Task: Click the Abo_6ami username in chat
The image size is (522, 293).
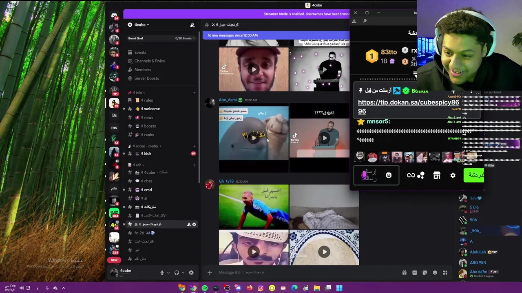Action: pyautogui.click(x=228, y=100)
